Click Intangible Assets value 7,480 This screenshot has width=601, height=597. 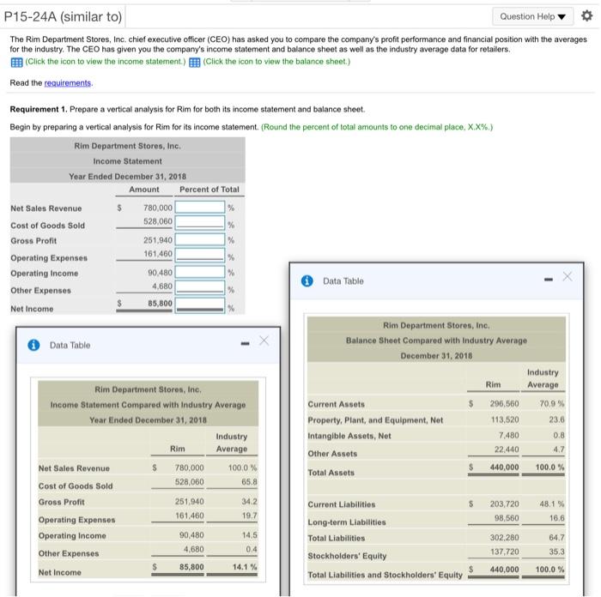coord(509,436)
